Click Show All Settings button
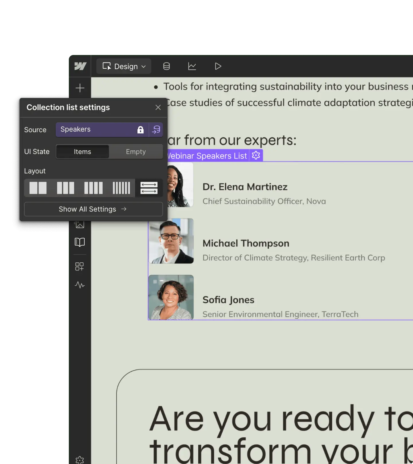 (93, 209)
